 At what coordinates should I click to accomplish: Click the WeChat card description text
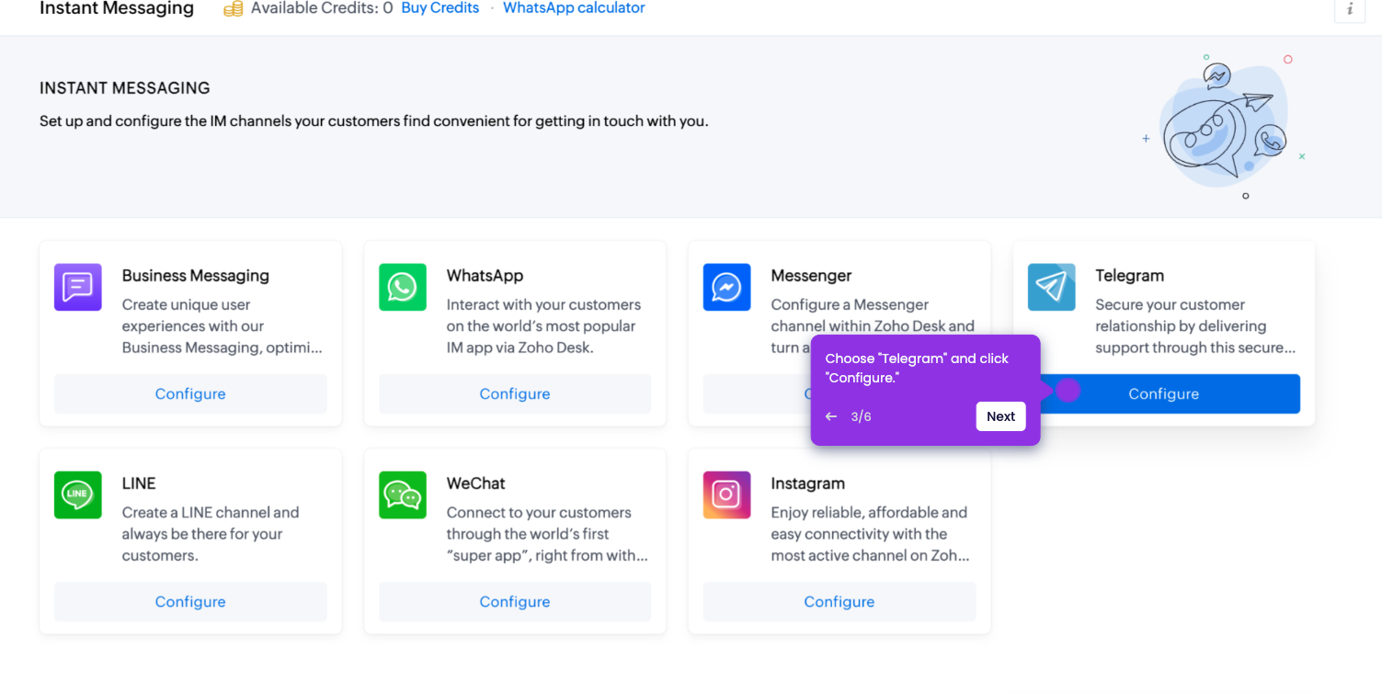547,534
